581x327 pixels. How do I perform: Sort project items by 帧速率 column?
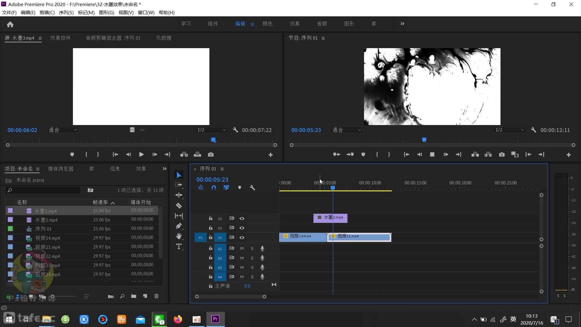(100, 202)
